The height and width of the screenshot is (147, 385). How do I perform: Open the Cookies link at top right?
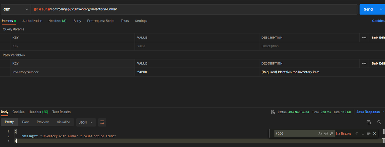coord(378,21)
